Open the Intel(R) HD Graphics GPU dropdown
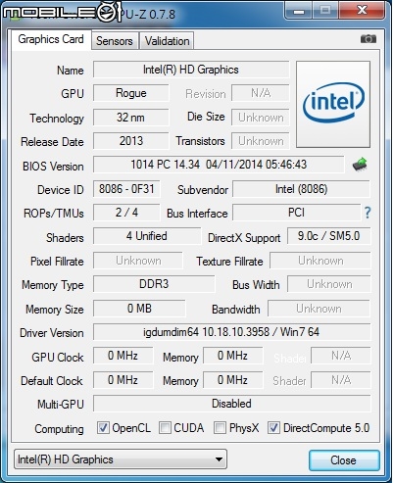This screenshot has height=483, width=394. tap(121, 459)
